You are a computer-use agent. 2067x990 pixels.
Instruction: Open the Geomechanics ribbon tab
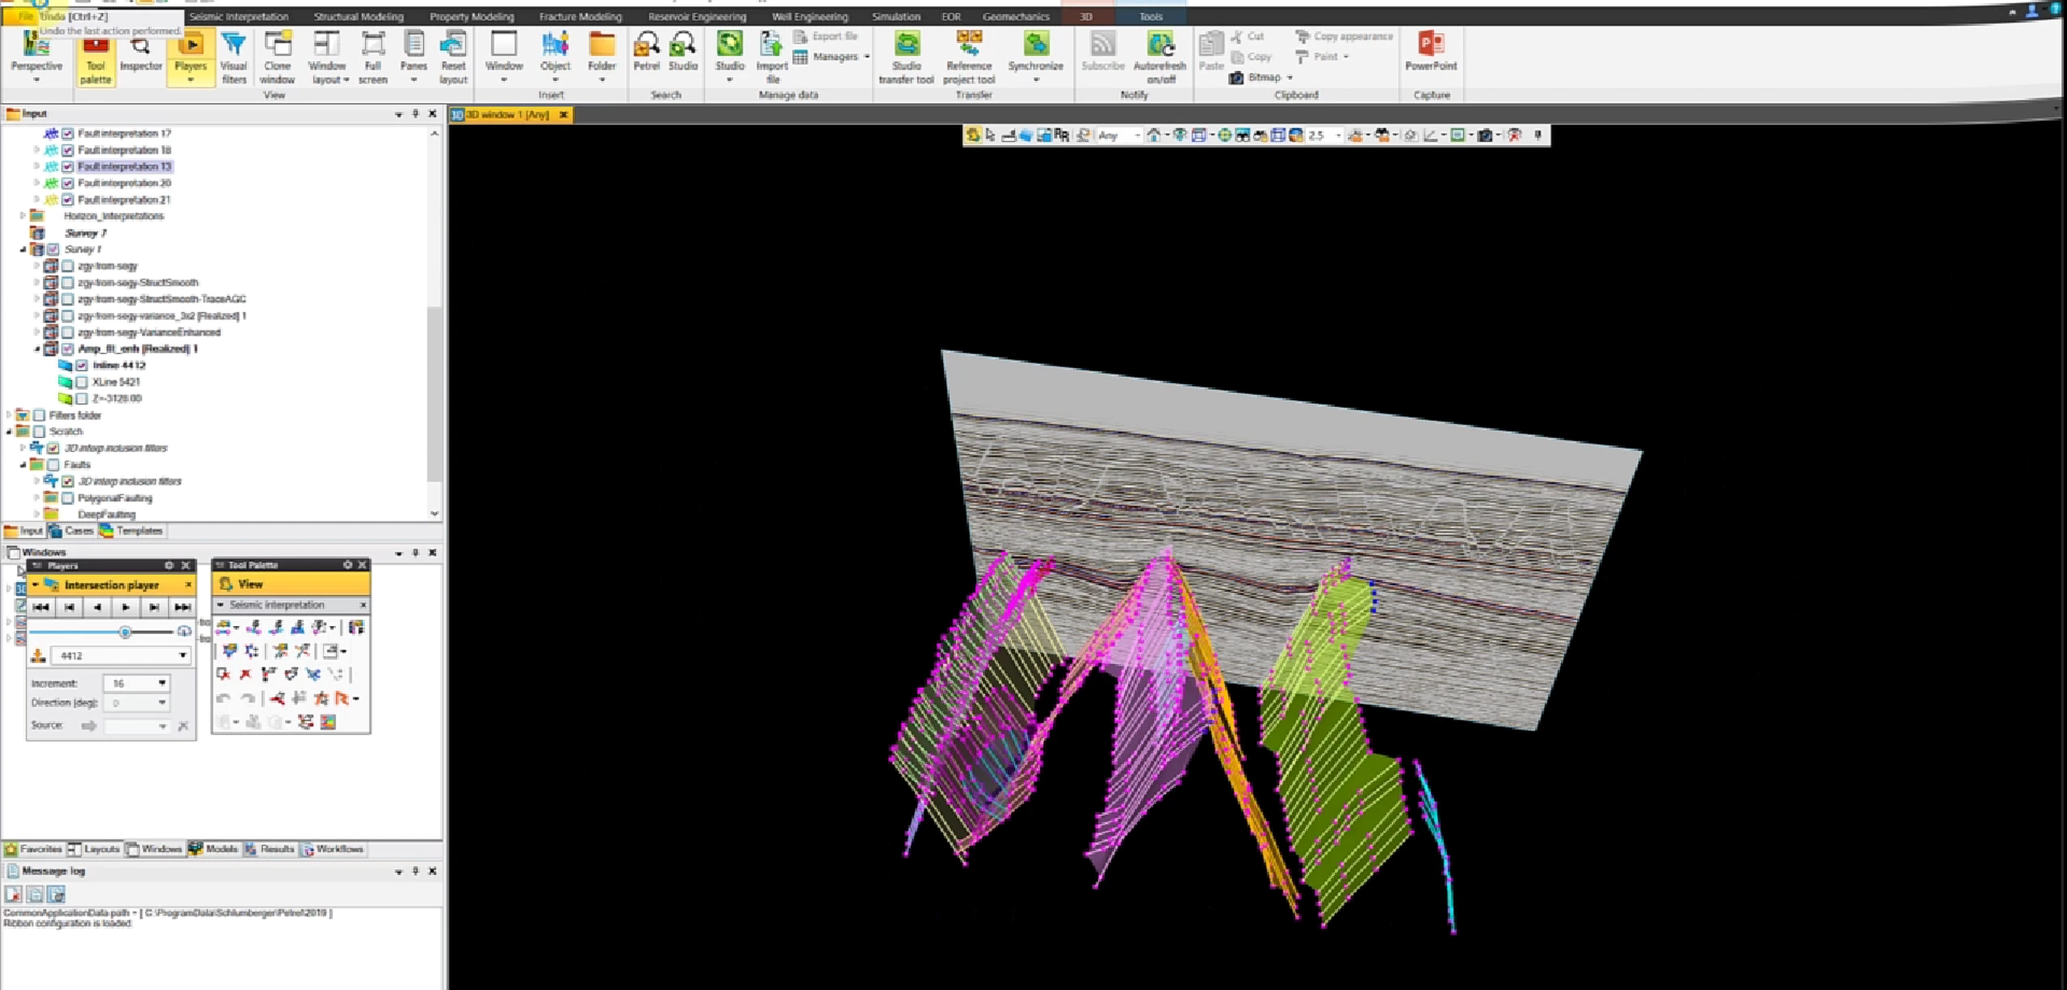pyautogui.click(x=1016, y=17)
